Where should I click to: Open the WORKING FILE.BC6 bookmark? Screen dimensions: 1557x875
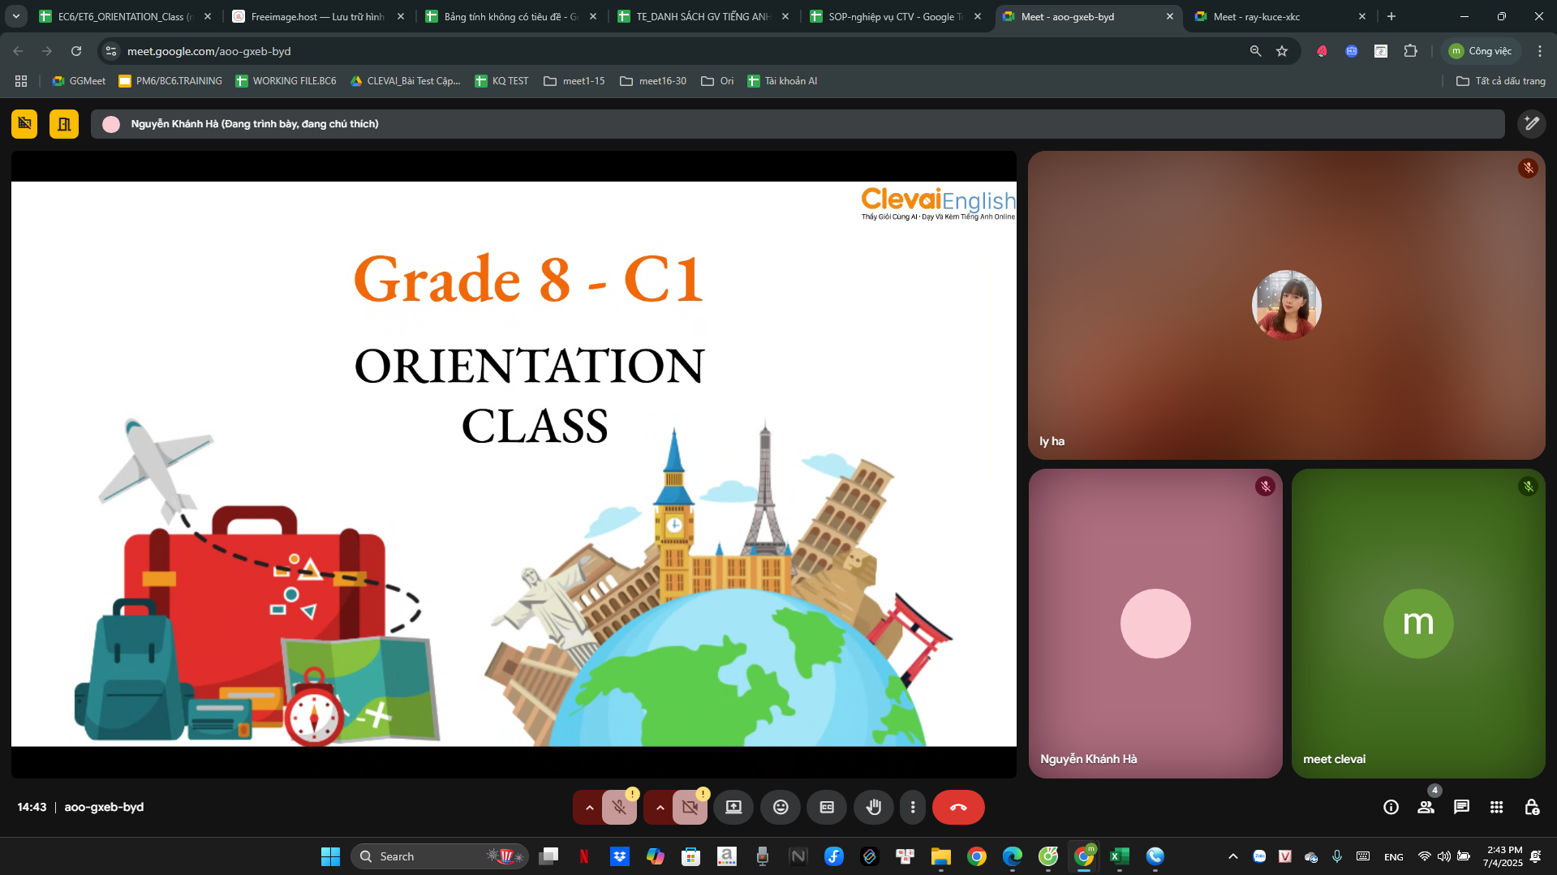pos(286,81)
